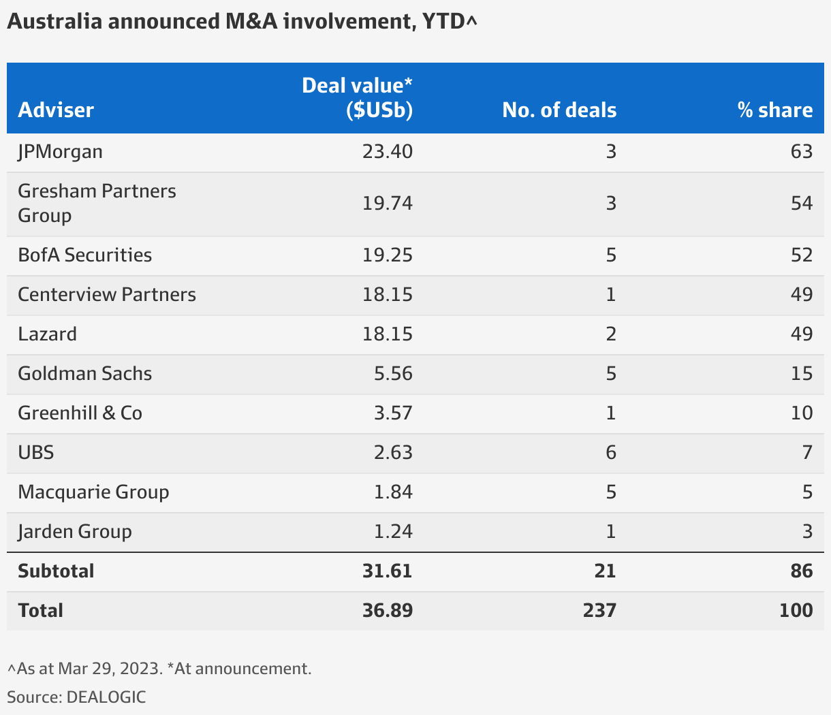Click the Adviser column header
This screenshot has height=715, width=831.
click(x=56, y=110)
